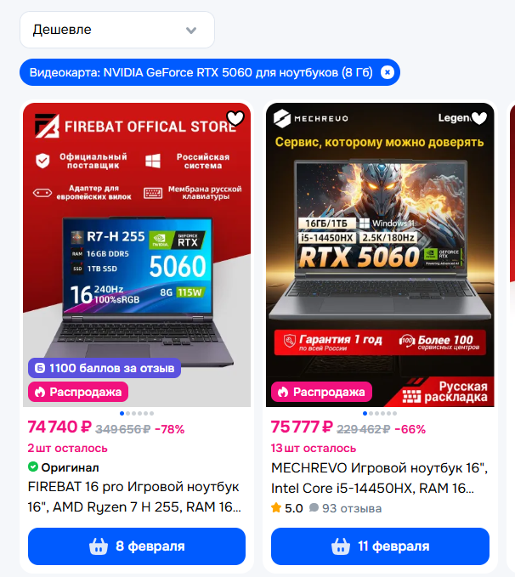Select last carousel dot under MECHREVO image
The width and height of the screenshot is (515, 577).
(394, 413)
